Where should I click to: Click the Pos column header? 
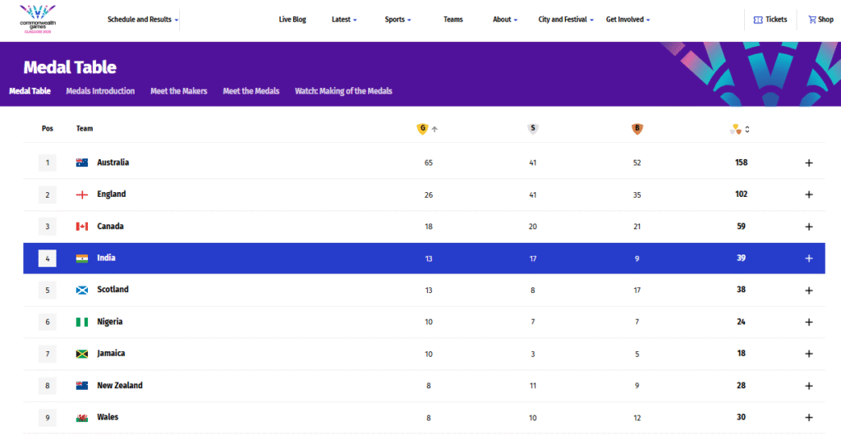(x=47, y=129)
